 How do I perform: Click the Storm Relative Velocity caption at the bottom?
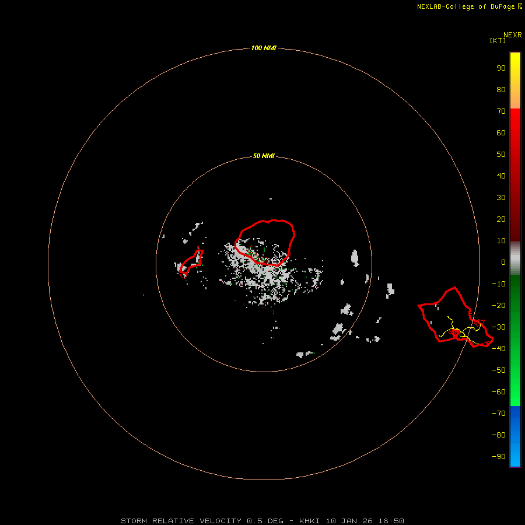point(262,521)
